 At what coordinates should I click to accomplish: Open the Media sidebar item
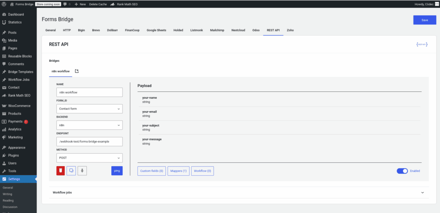coord(18,40)
